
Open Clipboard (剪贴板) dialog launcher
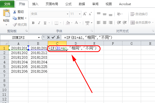click(27, 31)
